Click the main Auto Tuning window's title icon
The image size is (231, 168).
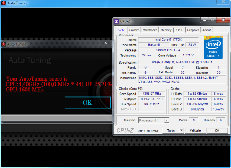tap(4, 3)
